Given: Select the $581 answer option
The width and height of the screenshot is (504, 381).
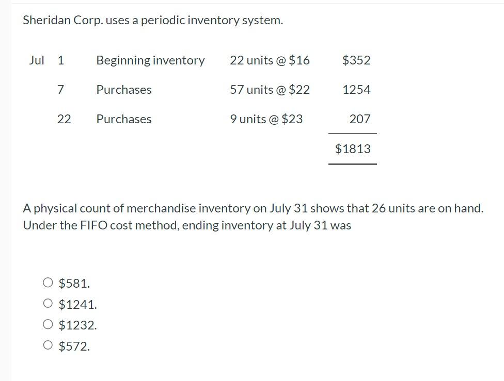Looking at the screenshot, I should [x=48, y=283].
